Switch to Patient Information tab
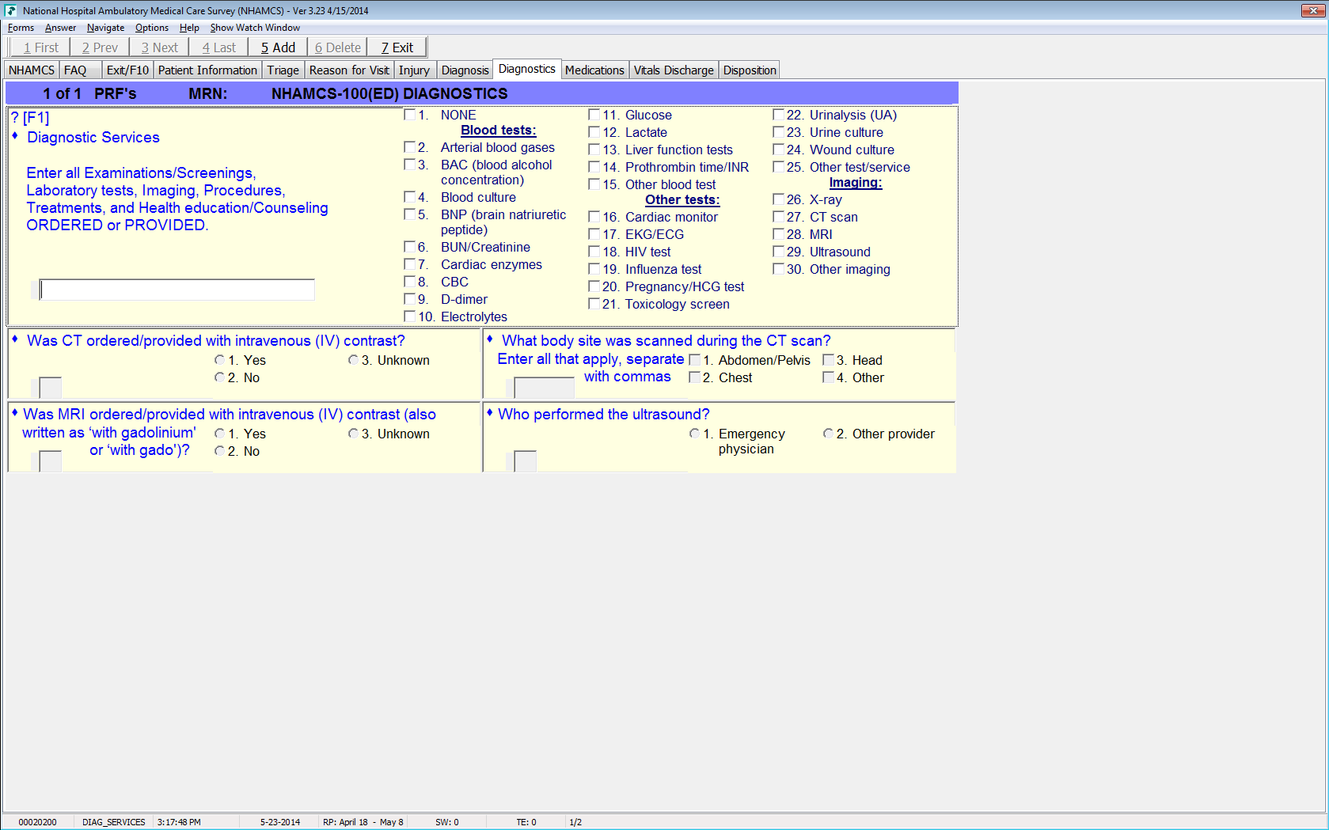Viewport: 1329px width, 830px height. 207,70
